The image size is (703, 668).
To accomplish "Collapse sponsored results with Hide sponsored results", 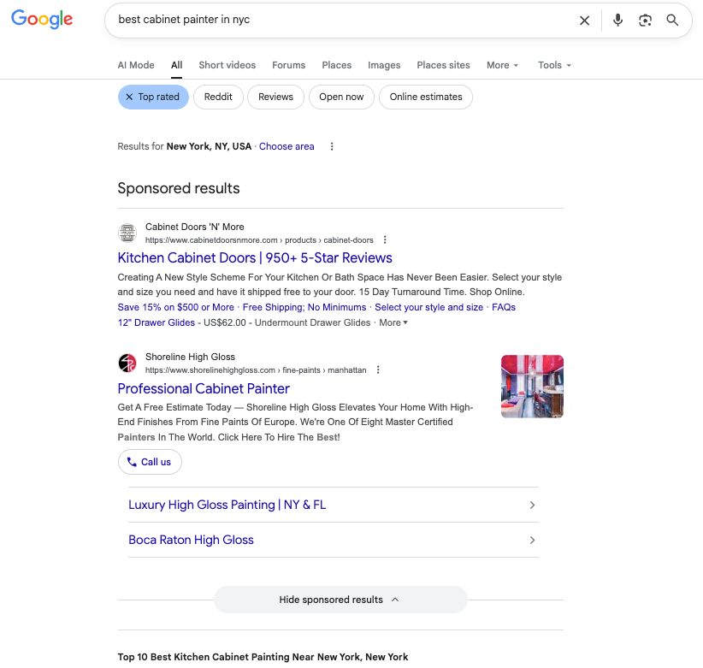I will tap(340, 600).
